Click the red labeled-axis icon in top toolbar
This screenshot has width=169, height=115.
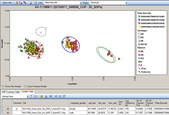click(25, 3)
